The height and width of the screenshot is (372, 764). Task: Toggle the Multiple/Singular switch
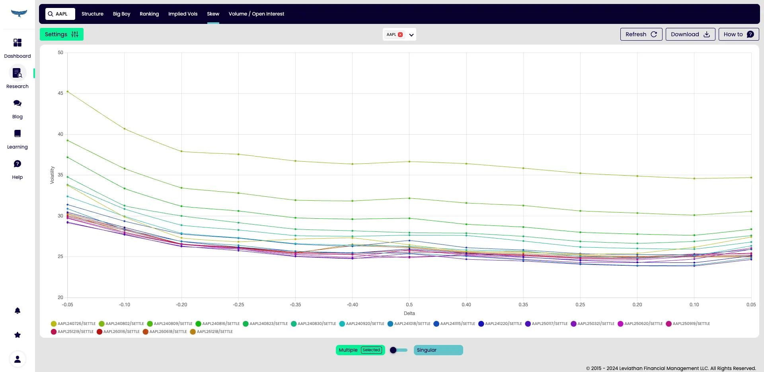pos(399,350)
